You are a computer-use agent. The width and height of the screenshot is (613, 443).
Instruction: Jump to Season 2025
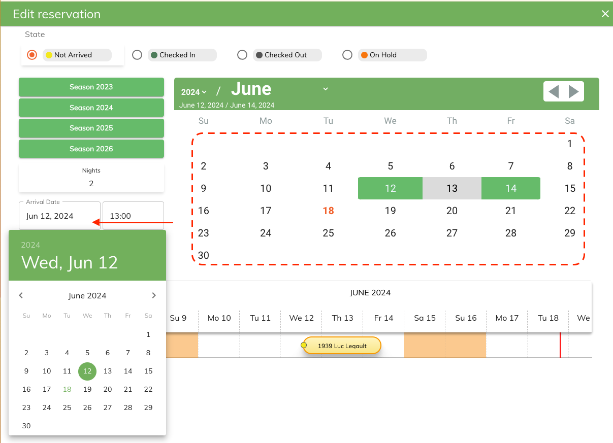point(91,128)
